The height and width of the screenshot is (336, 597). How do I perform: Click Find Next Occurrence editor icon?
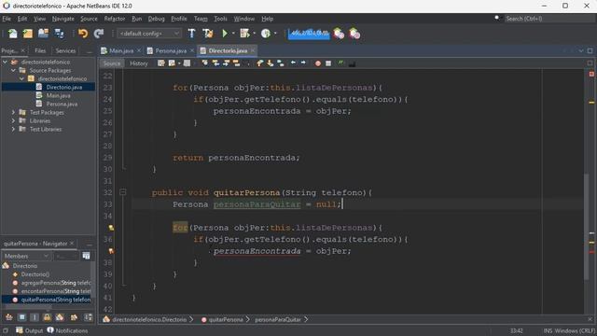pos(226,63)
